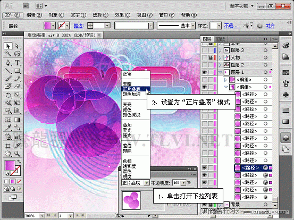Select the Magic Wand tool
Screen dimensions: 294x220
coord(8,54)
